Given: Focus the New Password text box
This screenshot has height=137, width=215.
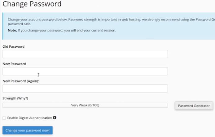Looking at the screenshot, I should tap(85, 71).
